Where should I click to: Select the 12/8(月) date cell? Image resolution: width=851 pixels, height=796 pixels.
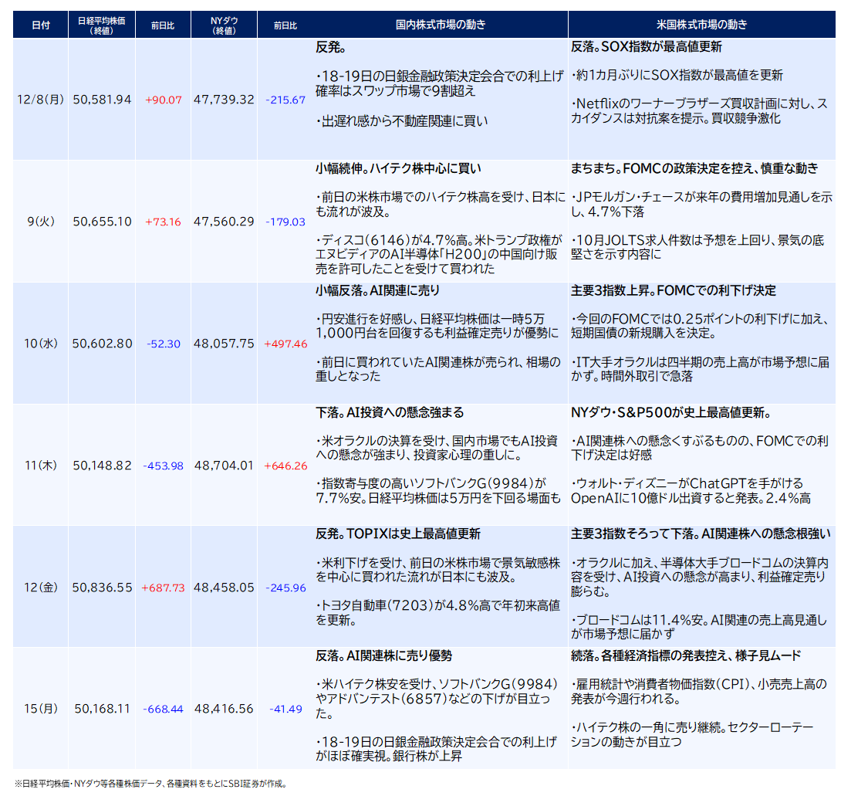pyautogui.click(x=41, y=100)
